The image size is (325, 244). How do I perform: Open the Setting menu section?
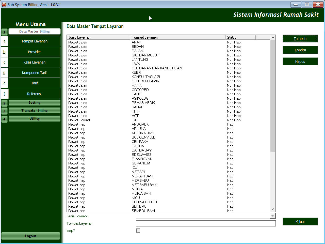[x=35, y=102]
